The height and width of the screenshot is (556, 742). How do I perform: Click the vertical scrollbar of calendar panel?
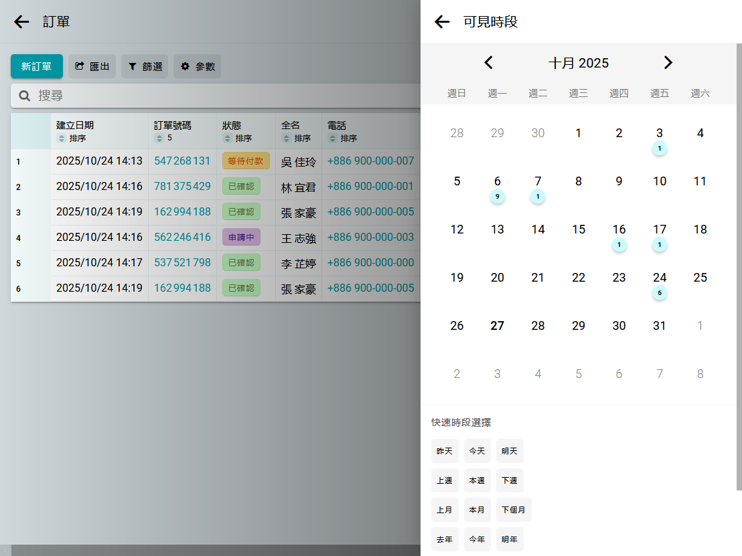(x=739, y=268)
